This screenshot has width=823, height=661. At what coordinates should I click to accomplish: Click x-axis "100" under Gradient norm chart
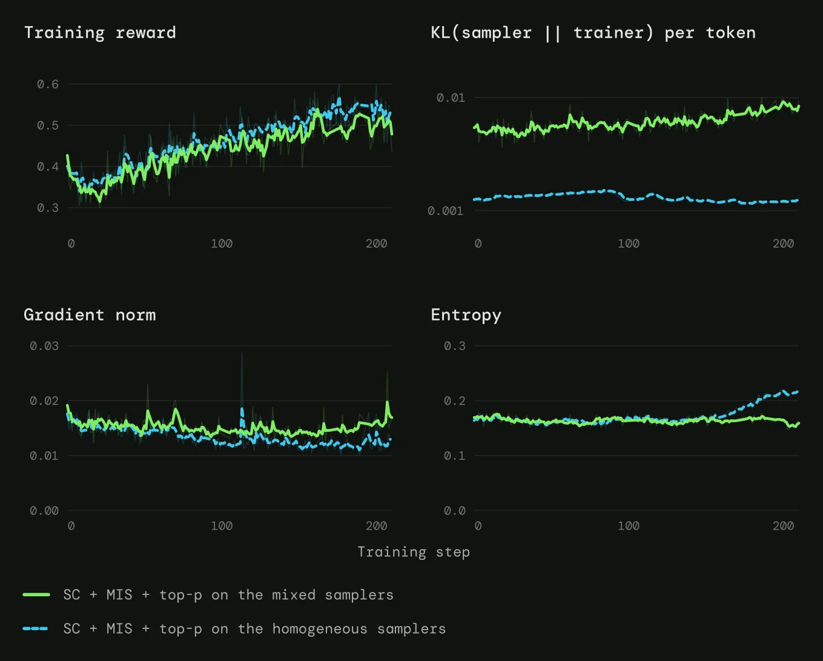[222, 526]
